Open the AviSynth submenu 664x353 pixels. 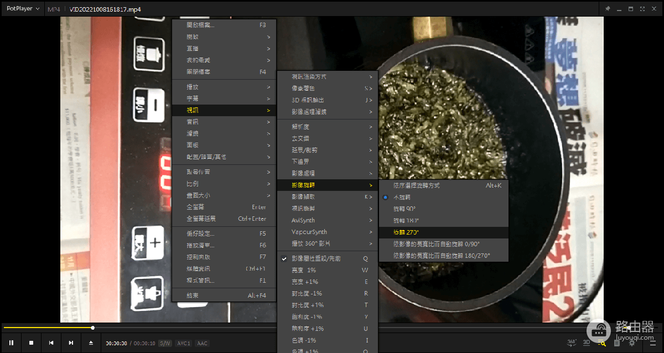tap(327, 220)
